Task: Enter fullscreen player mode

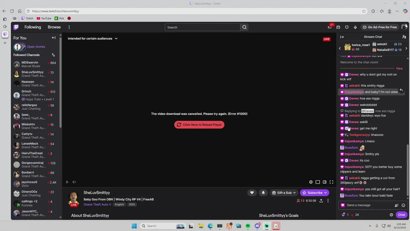Action: [332, 182]
